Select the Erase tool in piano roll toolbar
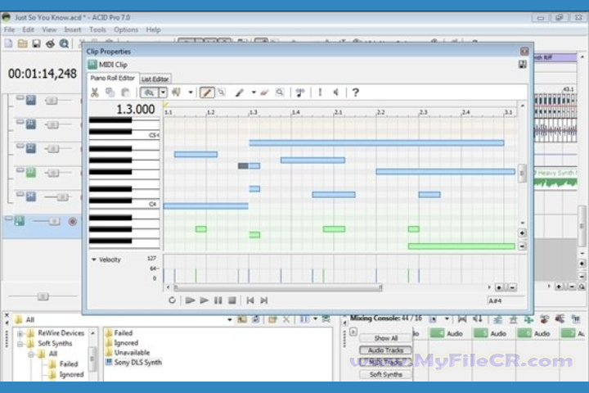Viewport: 589px width, 393px height. pyautogui.click(x=264, y=93)
